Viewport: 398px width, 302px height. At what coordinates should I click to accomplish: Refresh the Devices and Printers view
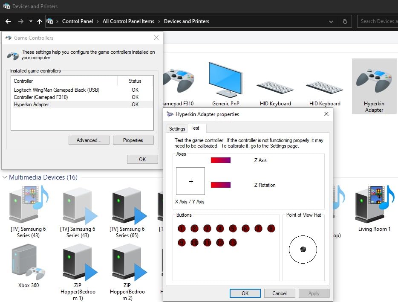click(345, 22)
